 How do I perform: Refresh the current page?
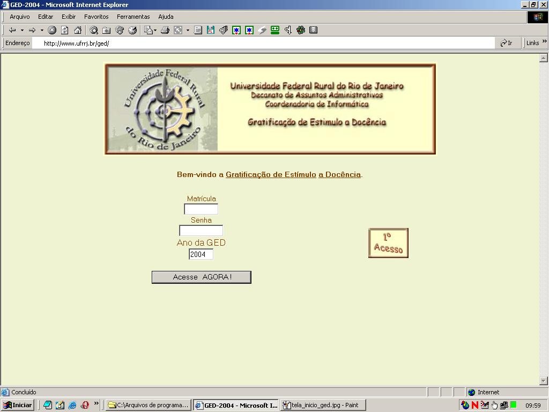click(x=65, y=30)
